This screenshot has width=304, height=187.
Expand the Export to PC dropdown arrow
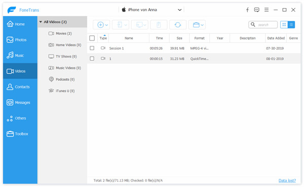144,25
